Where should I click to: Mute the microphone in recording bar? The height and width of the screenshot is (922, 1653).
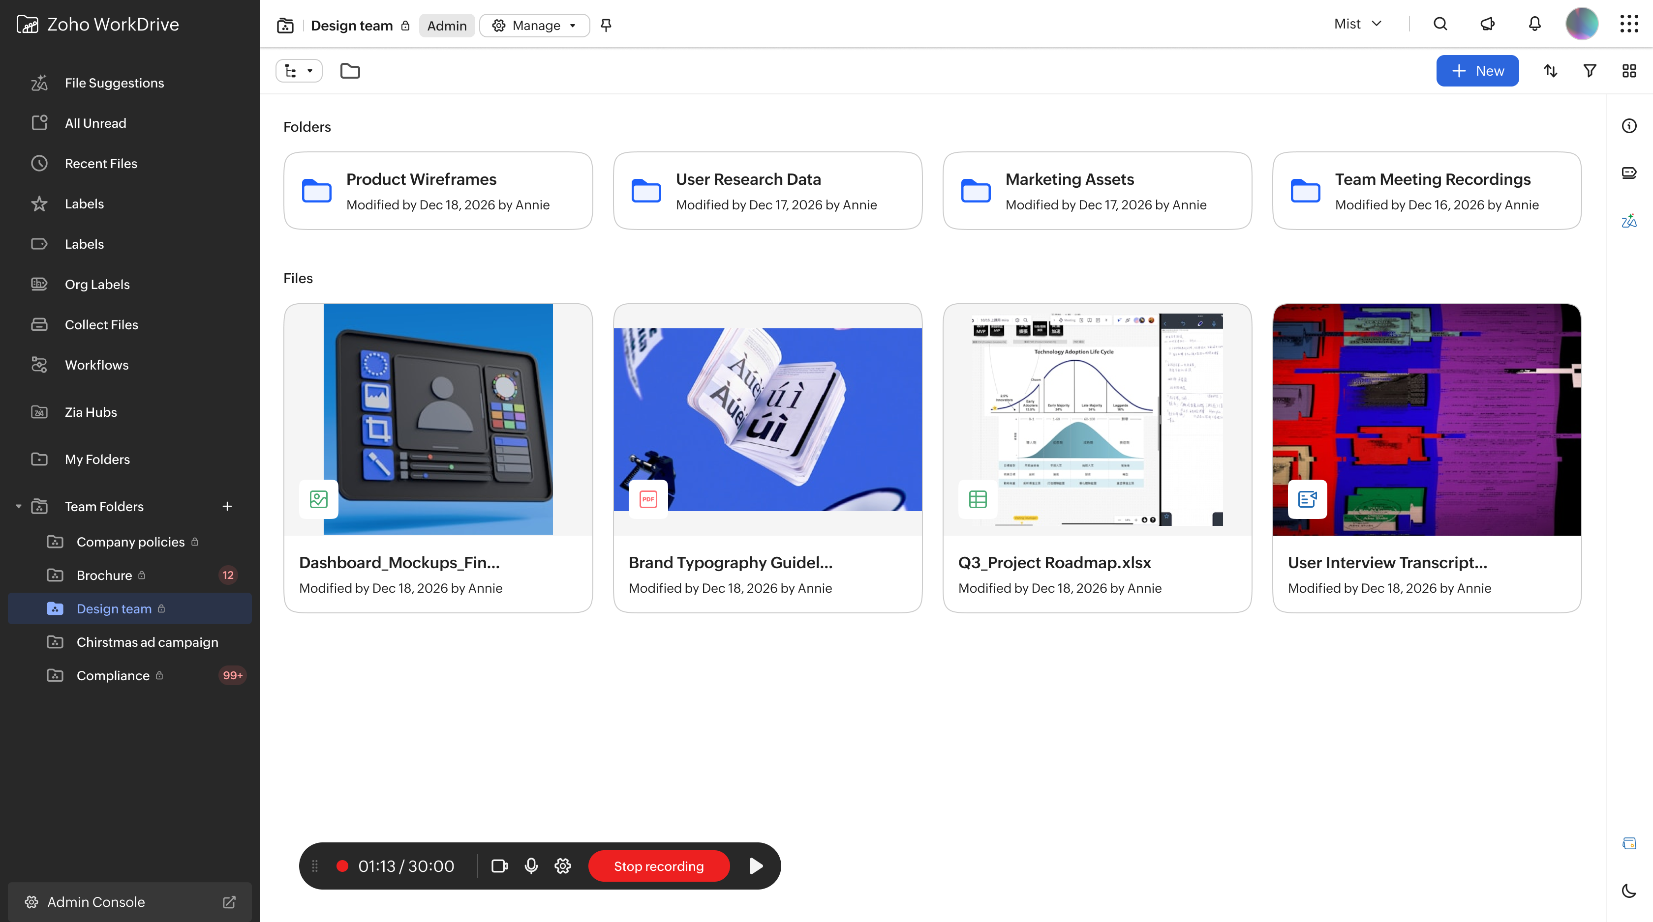[x=531, y=866]
